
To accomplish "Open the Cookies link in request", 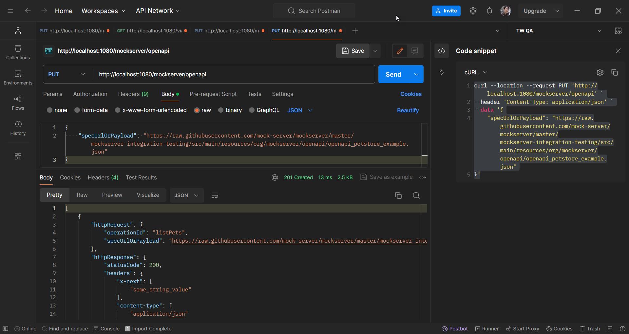I will tap(411, 94).
